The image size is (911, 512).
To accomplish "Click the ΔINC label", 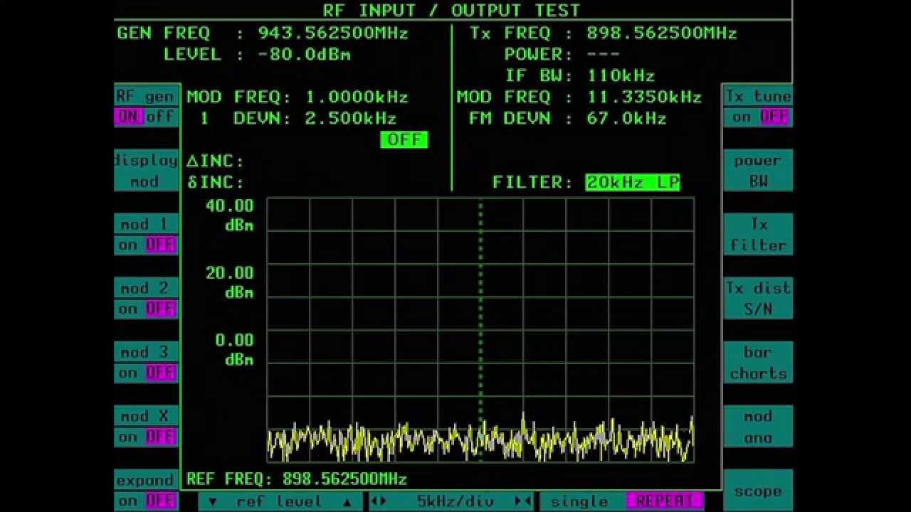I will (216, 161).
